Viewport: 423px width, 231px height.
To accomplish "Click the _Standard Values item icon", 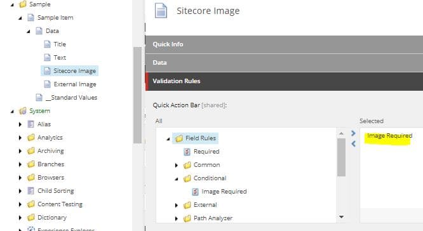I will click(39, 98).
